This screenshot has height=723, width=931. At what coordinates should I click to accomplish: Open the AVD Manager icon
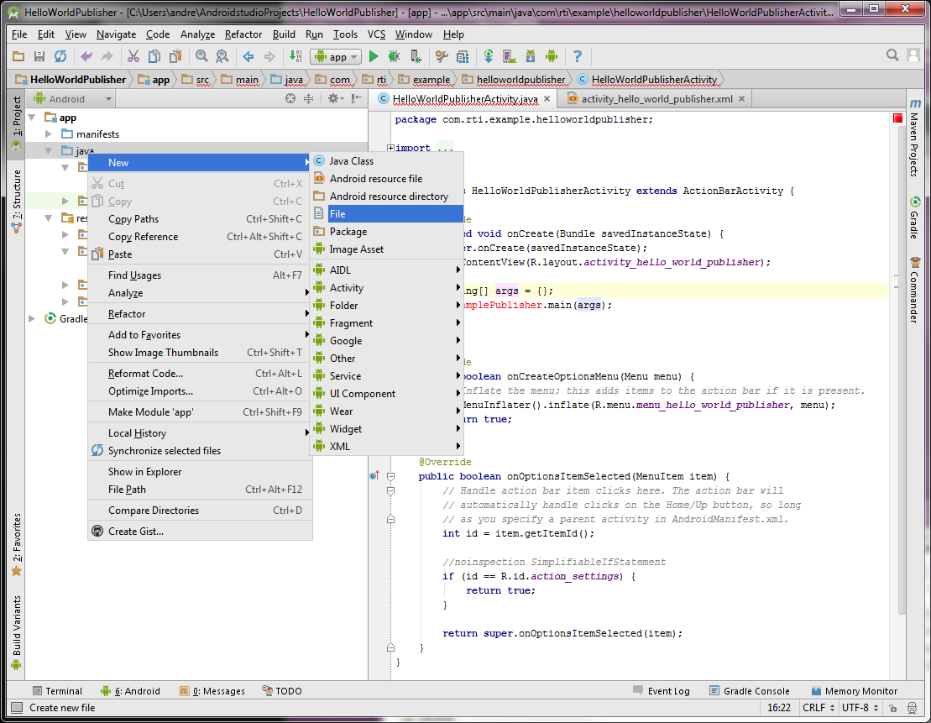(x=509, y=56)
